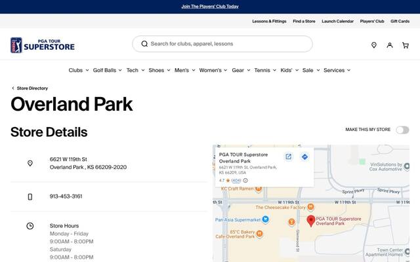Expand the Women's menu

213,70
